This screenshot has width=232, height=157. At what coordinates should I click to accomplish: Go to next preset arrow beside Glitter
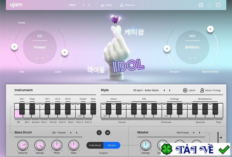point(89,5)
